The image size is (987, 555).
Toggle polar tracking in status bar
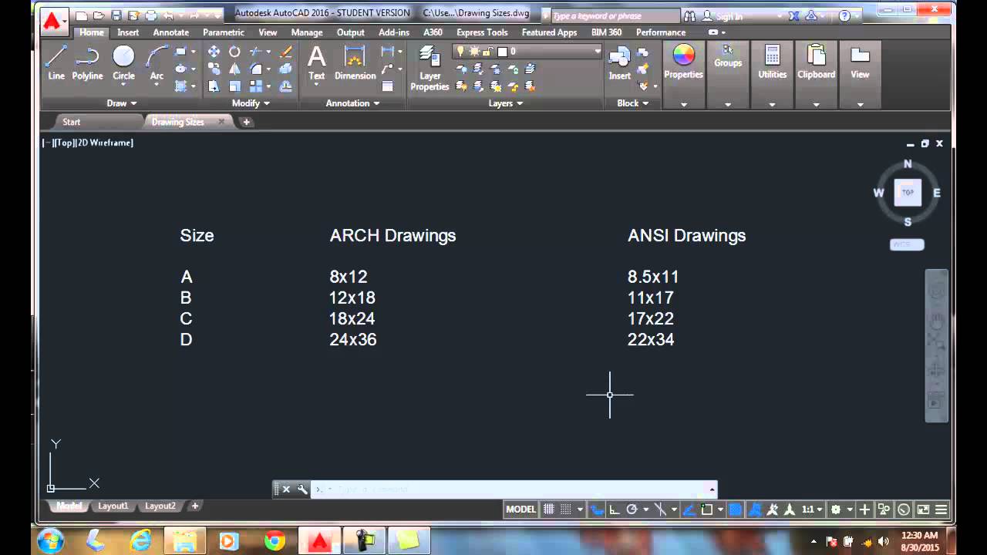(x=632, y=510)
